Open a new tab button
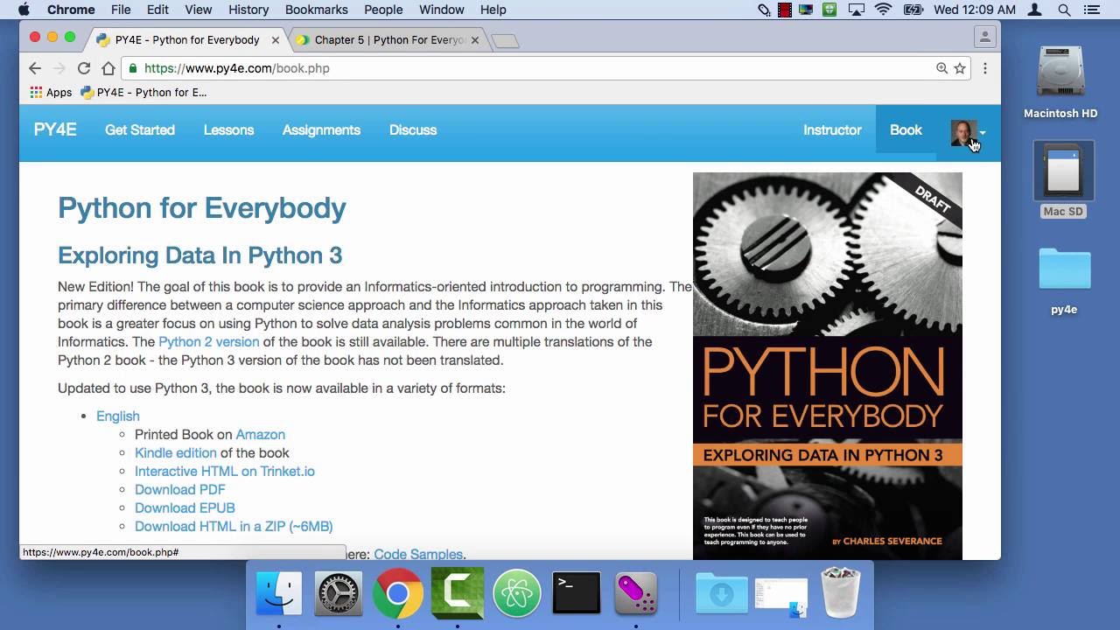 click(506, 40)
